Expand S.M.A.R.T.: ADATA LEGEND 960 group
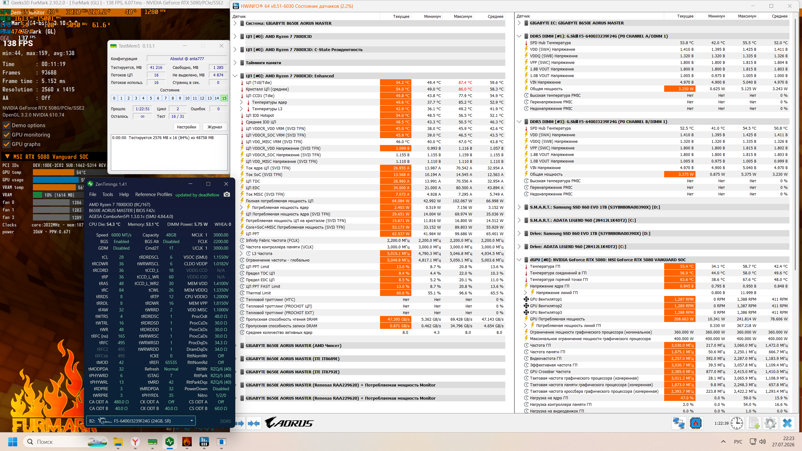The width and height of the screenshot is (802, 451). point(519,220)
